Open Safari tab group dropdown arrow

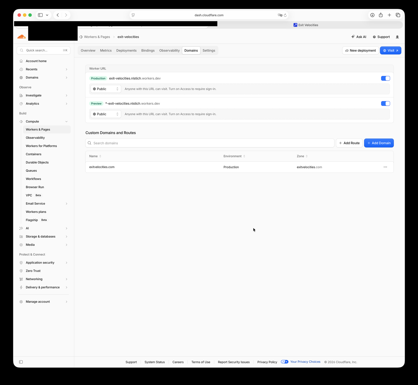coord(47,15)
